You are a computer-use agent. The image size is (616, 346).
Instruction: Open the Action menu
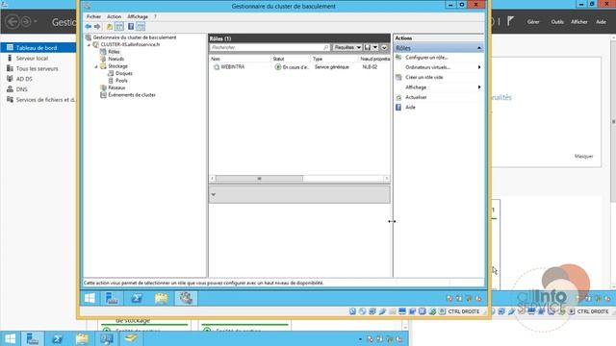[x=114, y=16]
